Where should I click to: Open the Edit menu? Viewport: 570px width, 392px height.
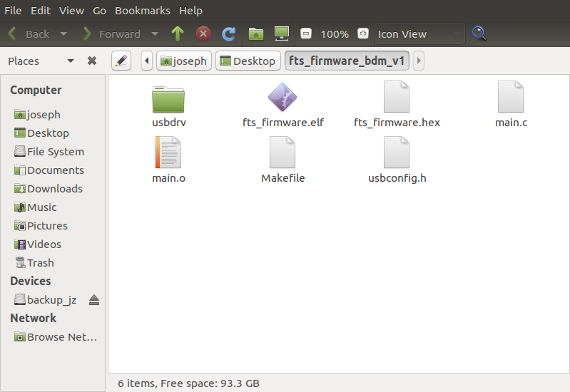pos(41,11)
